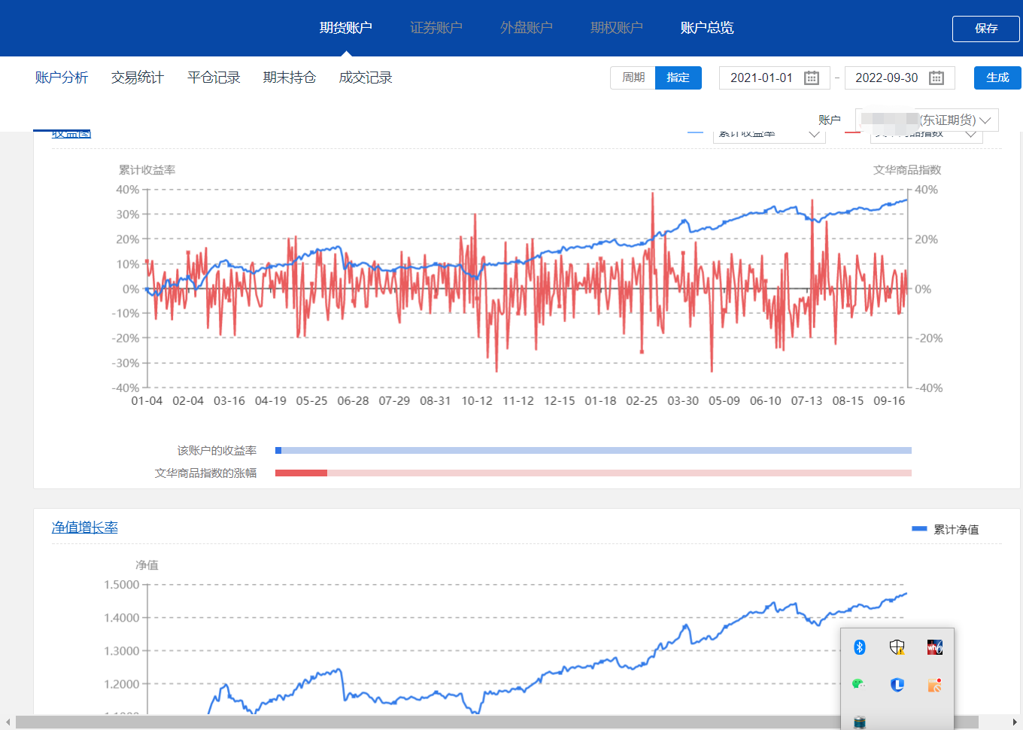Screen dimensions: 1023x730
Task: Click the 1.3000 net value axis label
Action: click(x=122, y=651)
